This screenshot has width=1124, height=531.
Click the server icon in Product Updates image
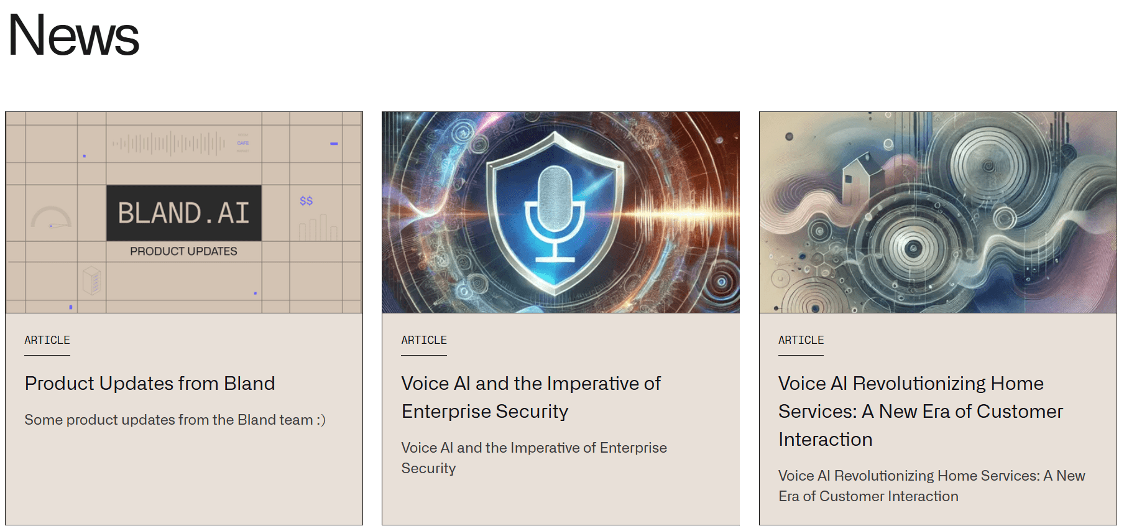click(x=91, y=279)
